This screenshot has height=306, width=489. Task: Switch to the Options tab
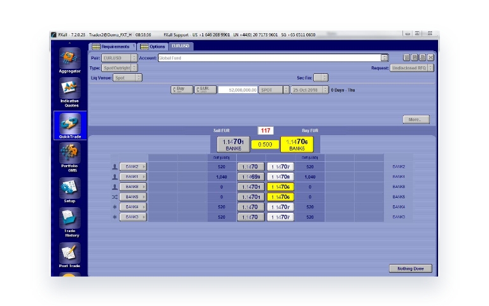point(153,47)
